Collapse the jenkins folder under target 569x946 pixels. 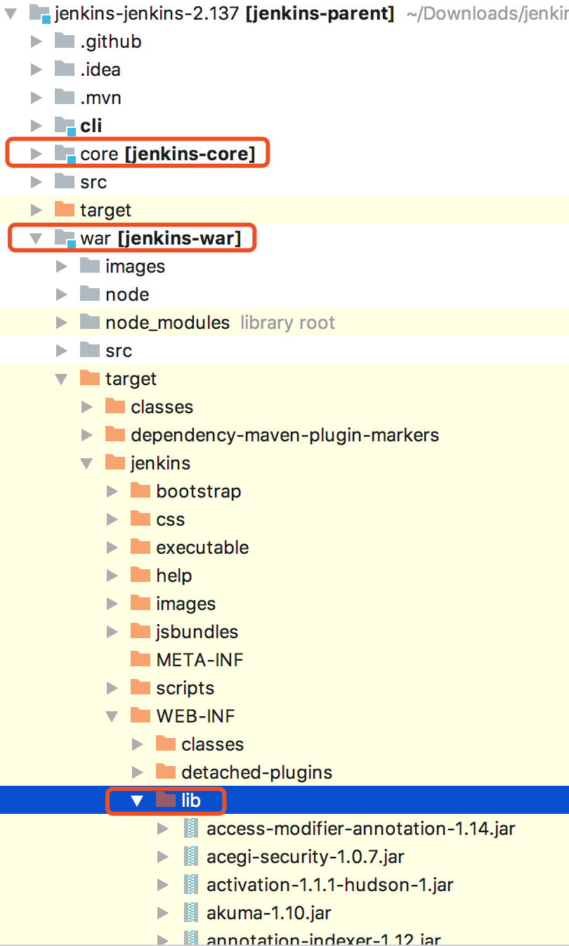coord(87,463)
